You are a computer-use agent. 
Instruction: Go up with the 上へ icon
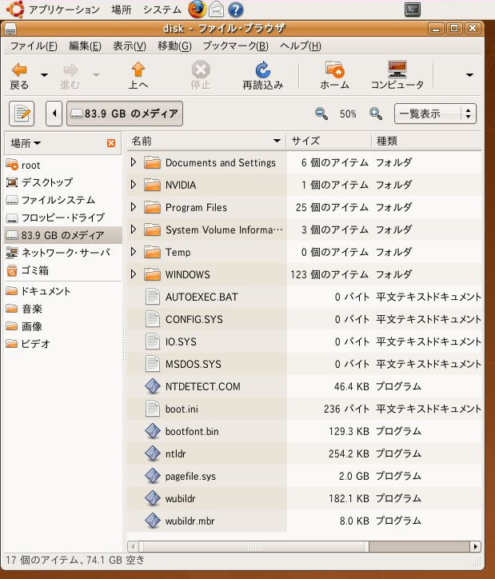tap(138, 70)
